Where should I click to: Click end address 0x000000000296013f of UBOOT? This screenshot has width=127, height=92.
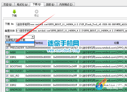[x=65, y=62]
